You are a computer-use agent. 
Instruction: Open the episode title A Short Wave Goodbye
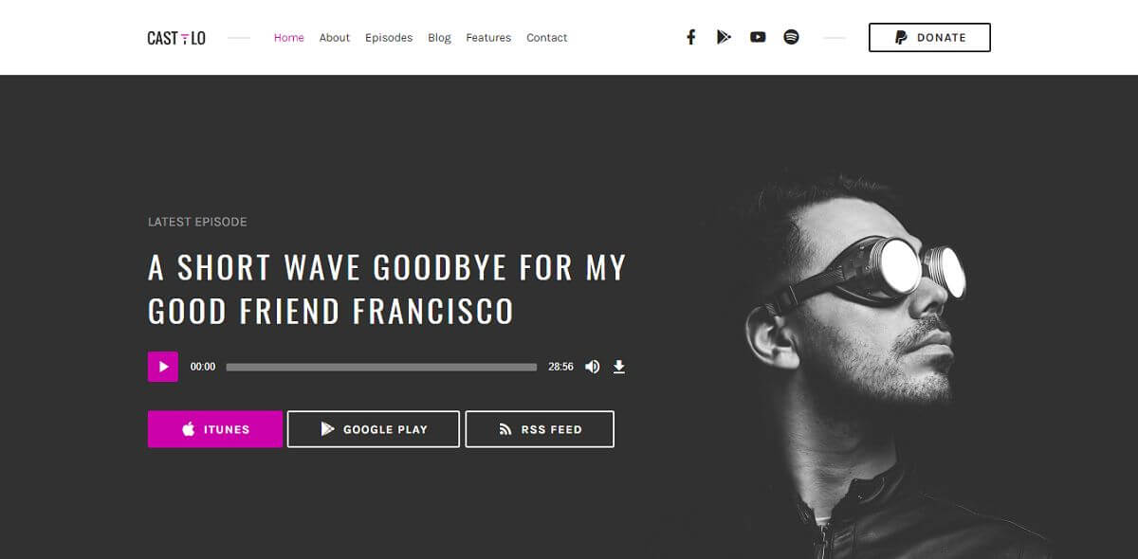pos(387,289)
